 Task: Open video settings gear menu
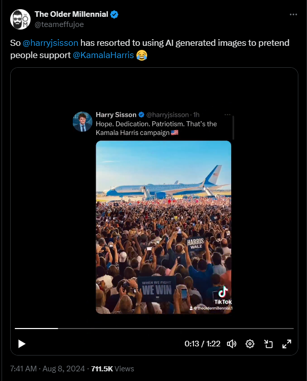point(250,344)
